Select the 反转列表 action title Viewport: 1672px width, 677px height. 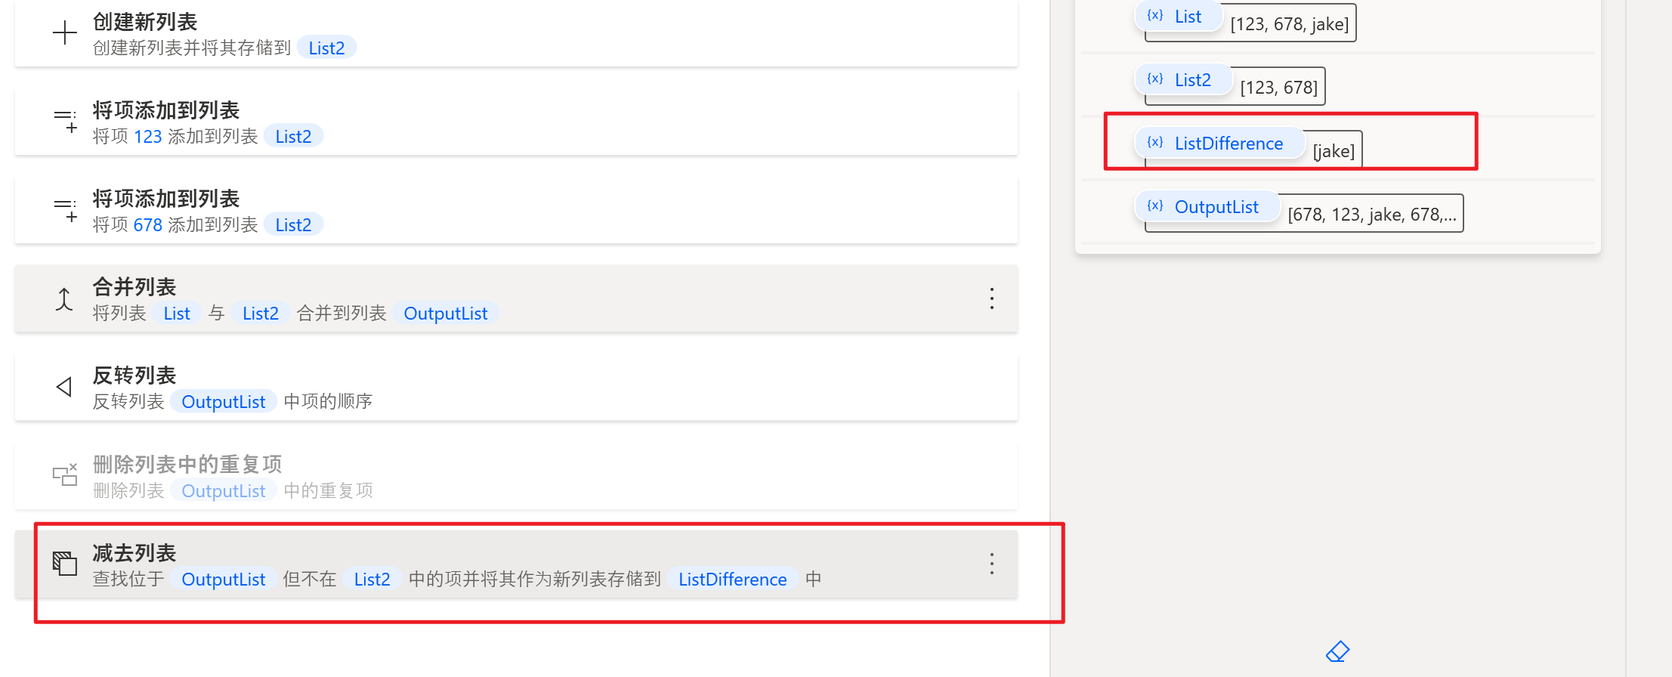[134, 376]
